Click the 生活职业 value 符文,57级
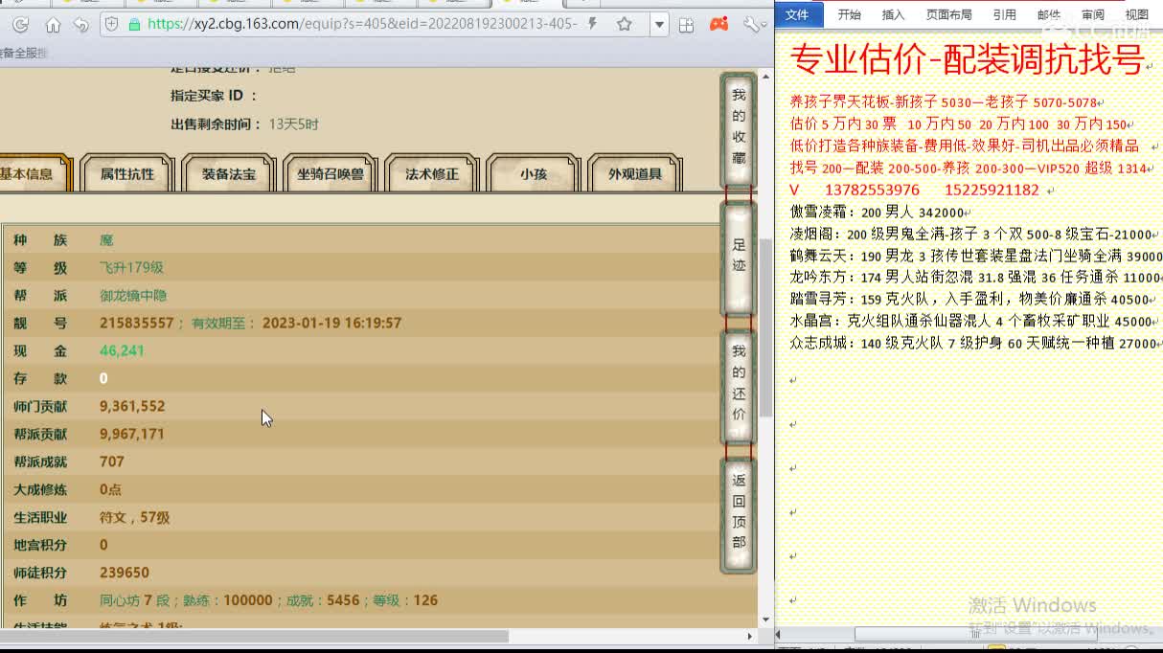 coord(135,517)
